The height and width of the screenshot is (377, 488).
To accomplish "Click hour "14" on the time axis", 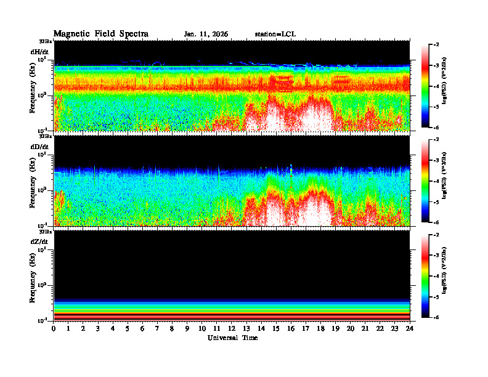I will (x=261, y=328).
